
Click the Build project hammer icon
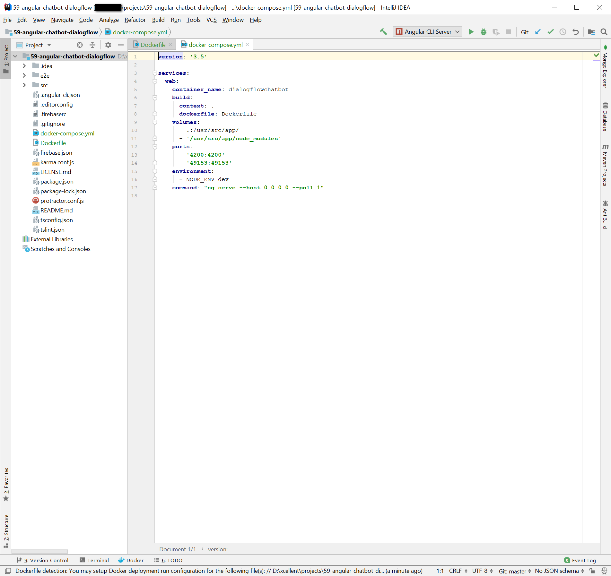pyautogui.click(x=383, y=32)
